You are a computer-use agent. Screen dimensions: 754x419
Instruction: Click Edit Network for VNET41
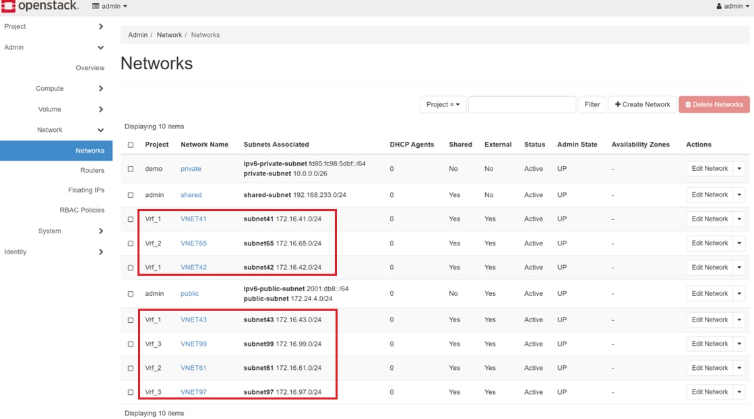point(710,219)
